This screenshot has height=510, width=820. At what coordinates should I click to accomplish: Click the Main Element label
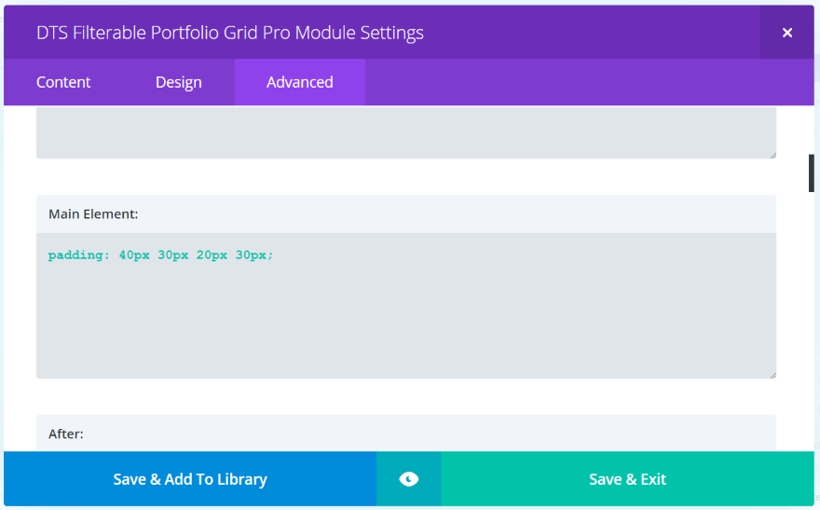point(93,214)
